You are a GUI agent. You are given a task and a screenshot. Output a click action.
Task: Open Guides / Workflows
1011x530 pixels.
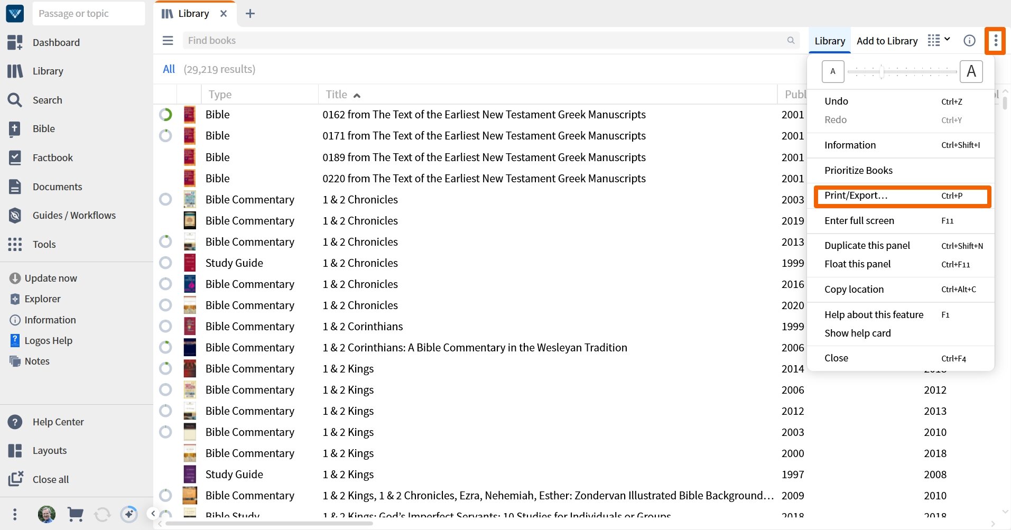point(61,215)
